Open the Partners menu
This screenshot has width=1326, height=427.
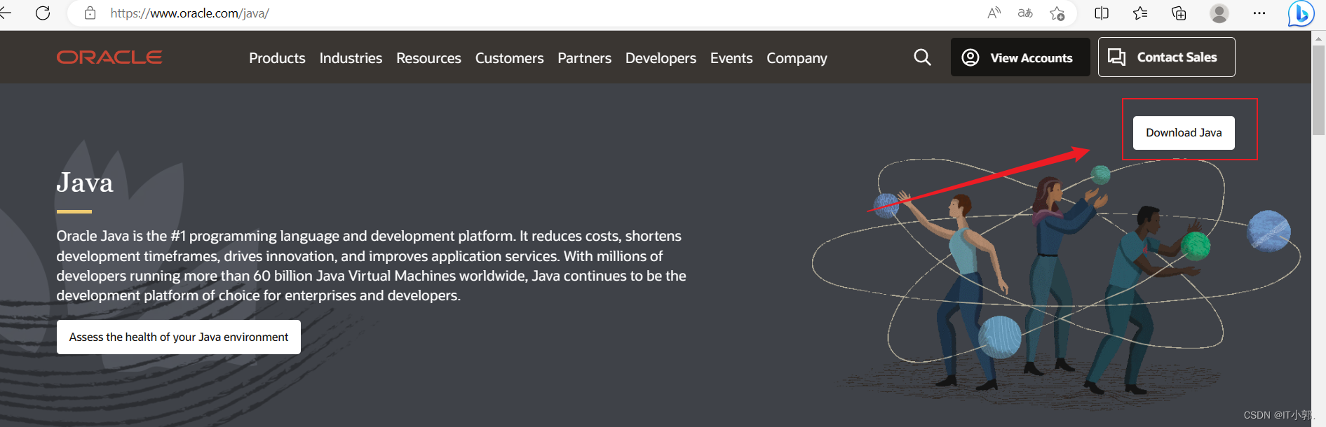pos(584,58)
